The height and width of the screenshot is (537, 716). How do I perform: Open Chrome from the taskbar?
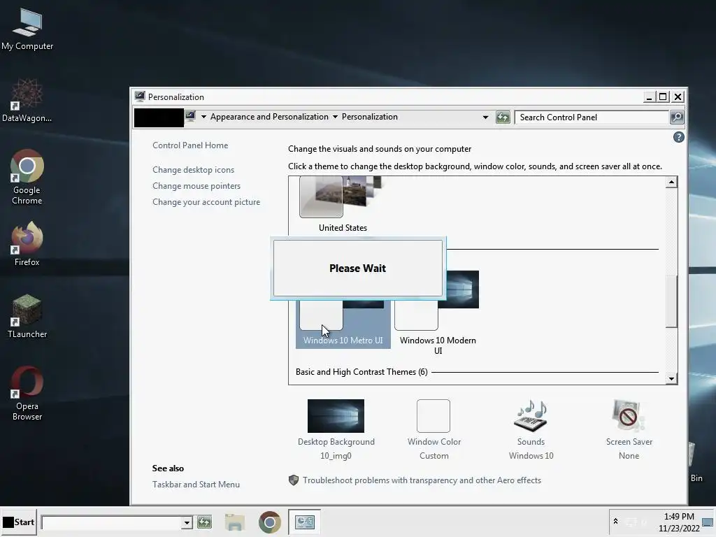tap(269, 522)
